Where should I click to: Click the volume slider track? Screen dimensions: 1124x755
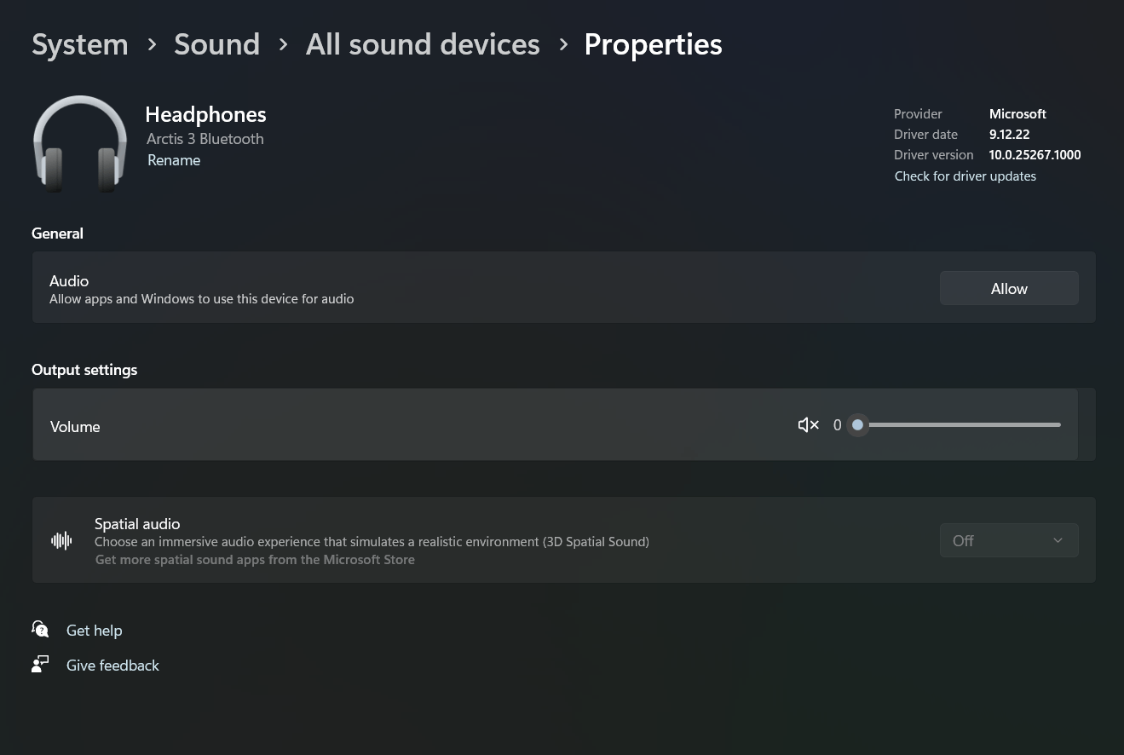(x=960, y=424)
